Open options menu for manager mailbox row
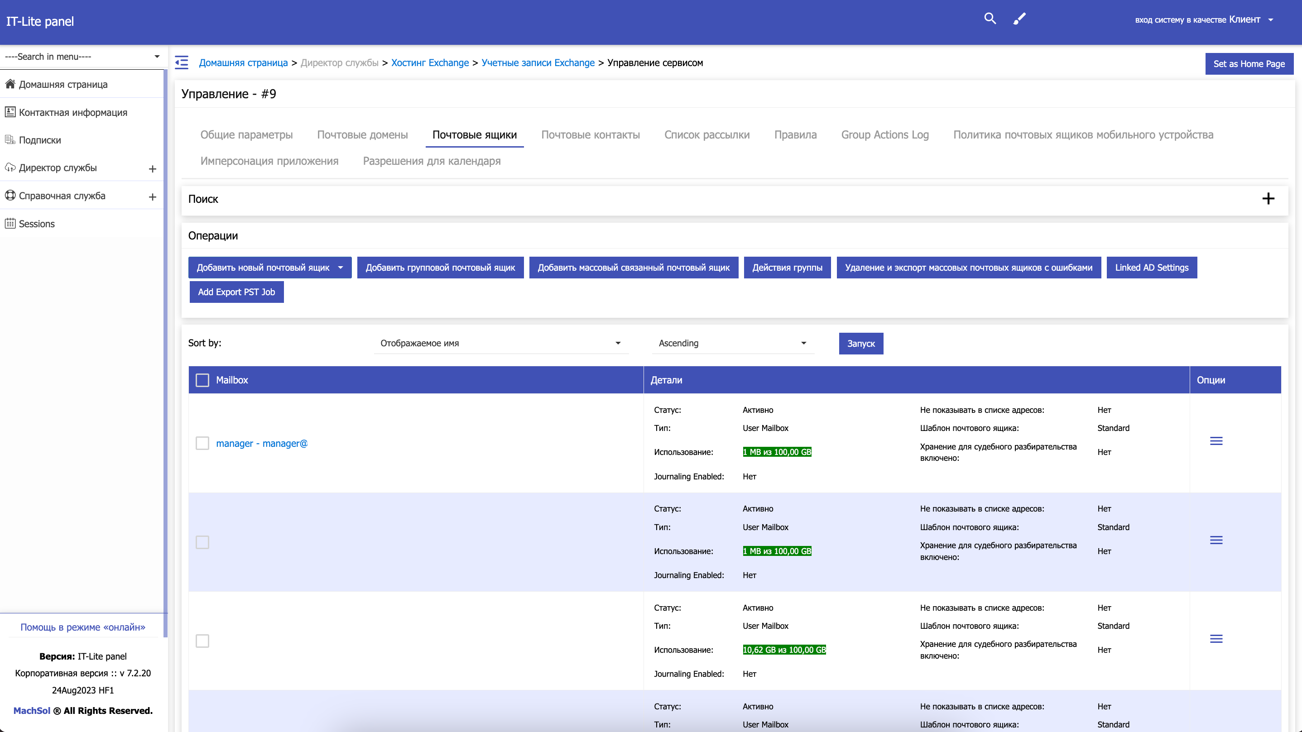Image resolution: width=1302 pixels, height=732 pixels. coord(1216,441)
